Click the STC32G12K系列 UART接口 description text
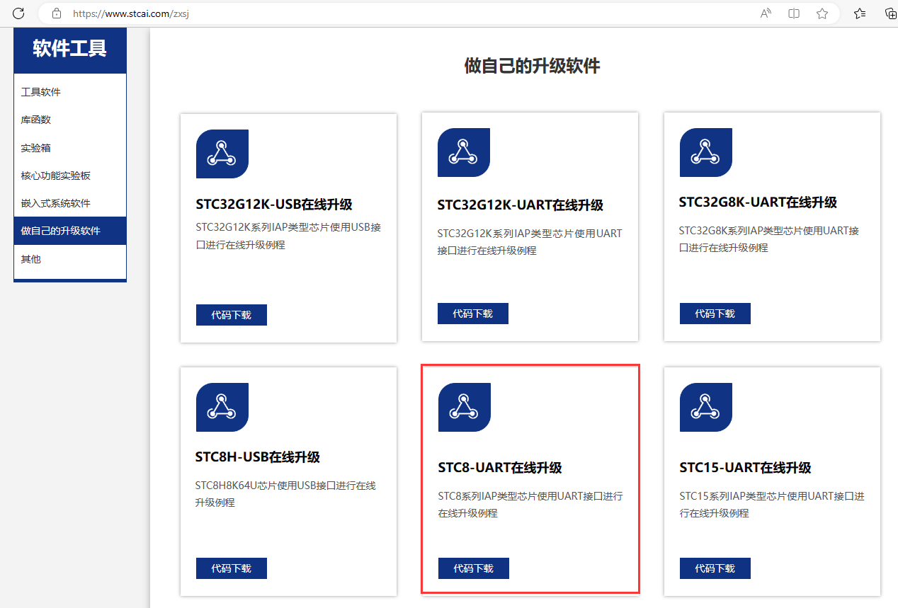 point(530,242)
